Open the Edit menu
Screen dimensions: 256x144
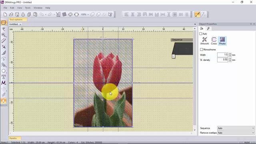tap(12, 8)
